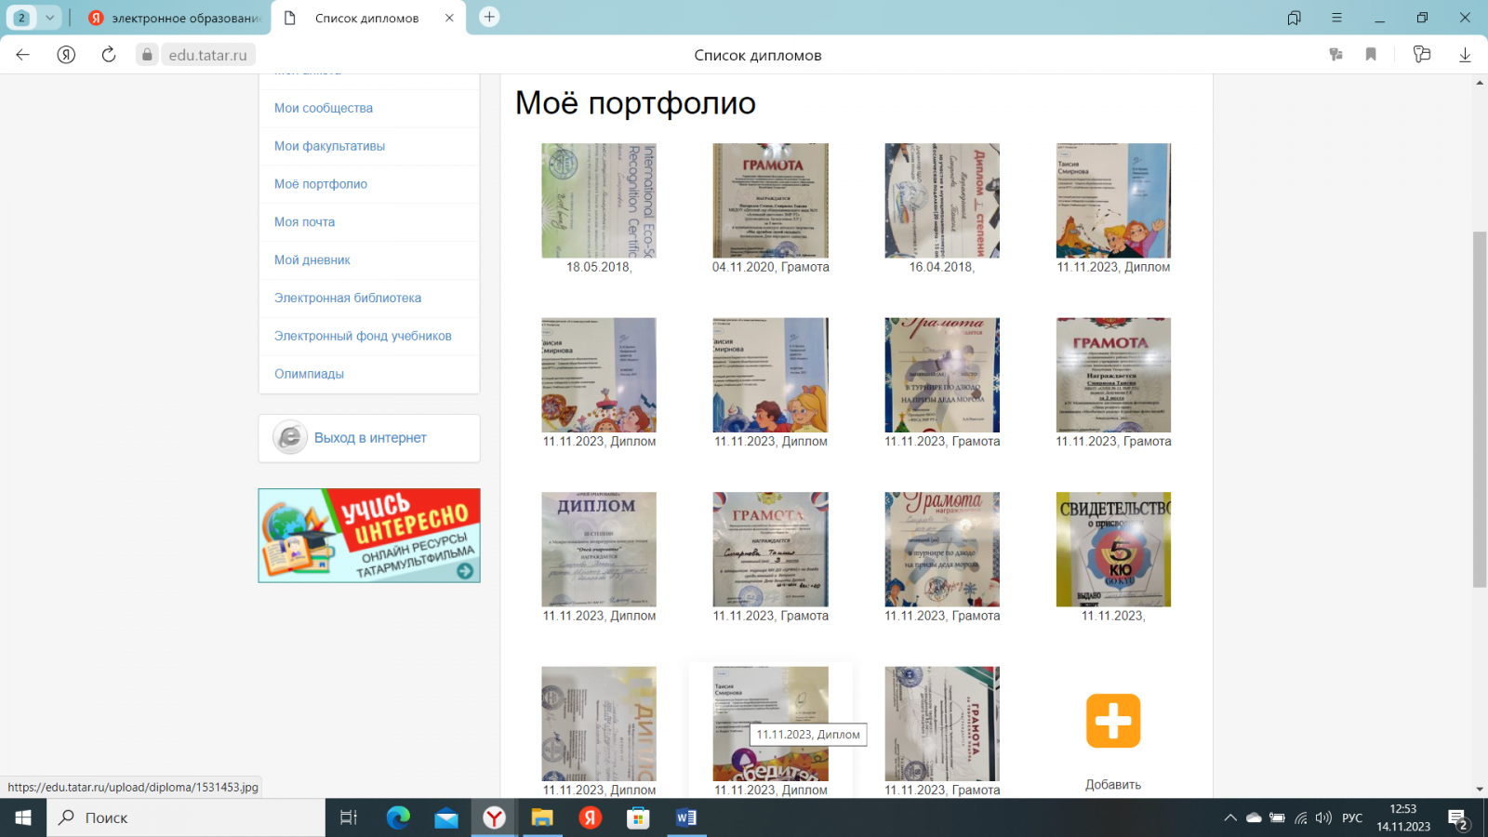1488x837 pixels.
Task: Show hidden system tray icons
Action: click(1229, 818)
